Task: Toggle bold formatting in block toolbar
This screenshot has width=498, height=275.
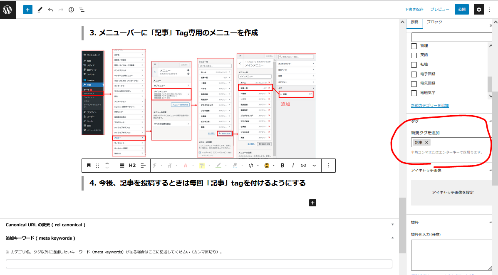Action: click(282, 165)
